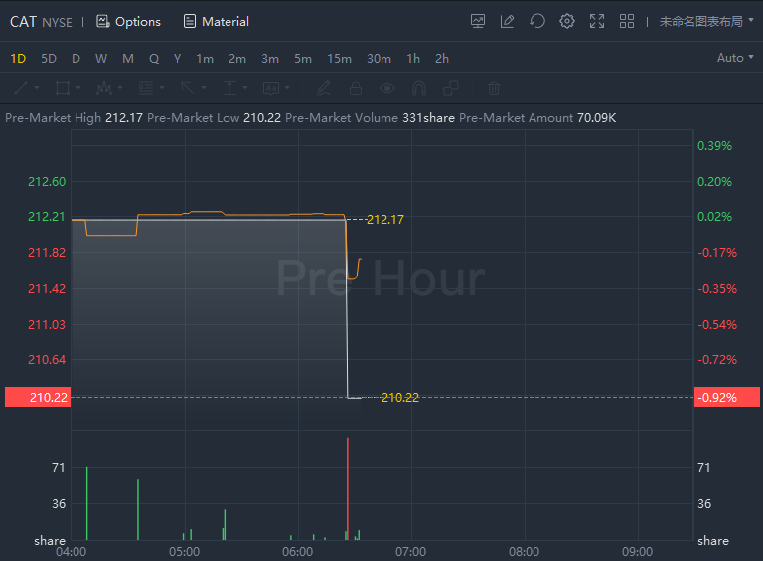Screen dimensions: 763x561
Task: Select the 1D timeframe tab
Action: (x=18, y=58)
